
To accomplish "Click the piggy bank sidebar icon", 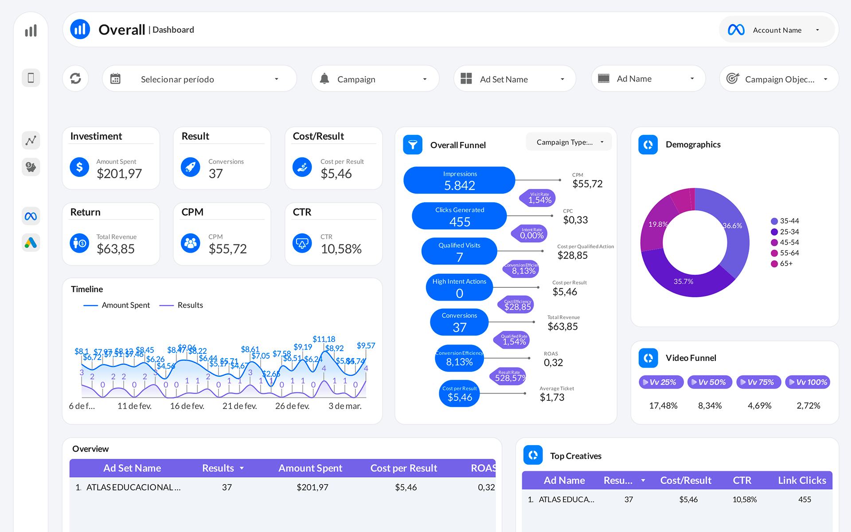I will pyautogui.click(x=31, y=167).
